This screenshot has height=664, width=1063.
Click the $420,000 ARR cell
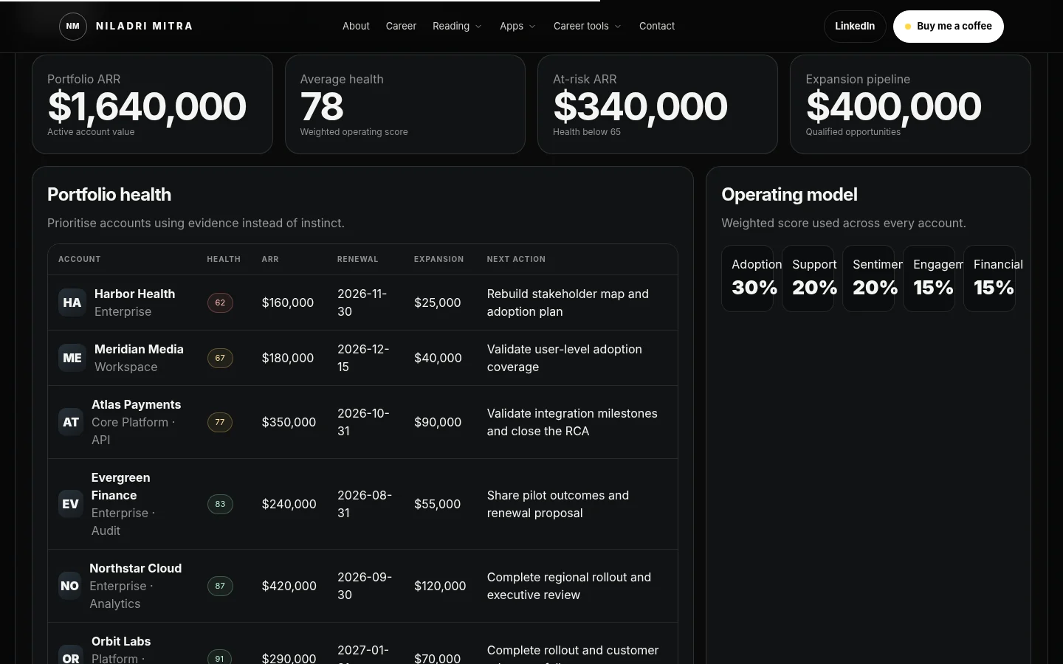tap(289, 586)
